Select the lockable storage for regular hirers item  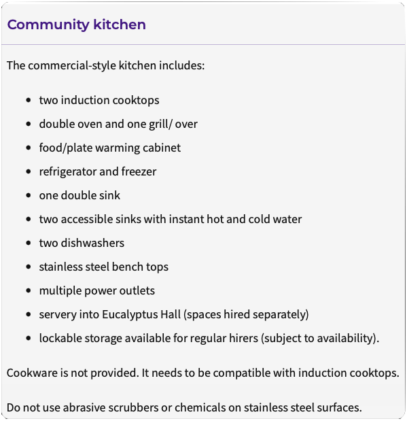pyautogui.click(x=209, y=338)
